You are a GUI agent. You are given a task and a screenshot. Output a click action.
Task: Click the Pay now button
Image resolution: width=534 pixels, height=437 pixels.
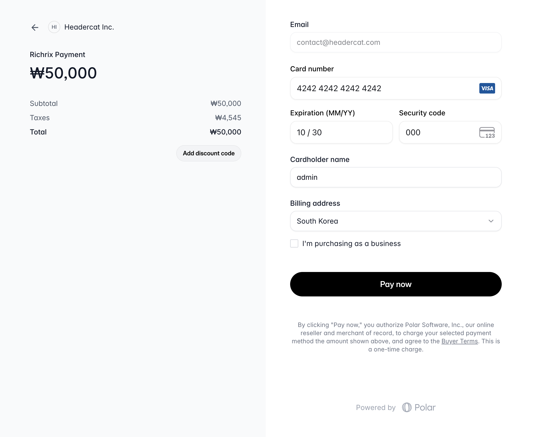(x=396, y=284)
